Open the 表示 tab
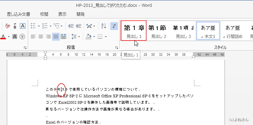Image resolution: width=253 pixels, height=125 pixels. (62, 14)
